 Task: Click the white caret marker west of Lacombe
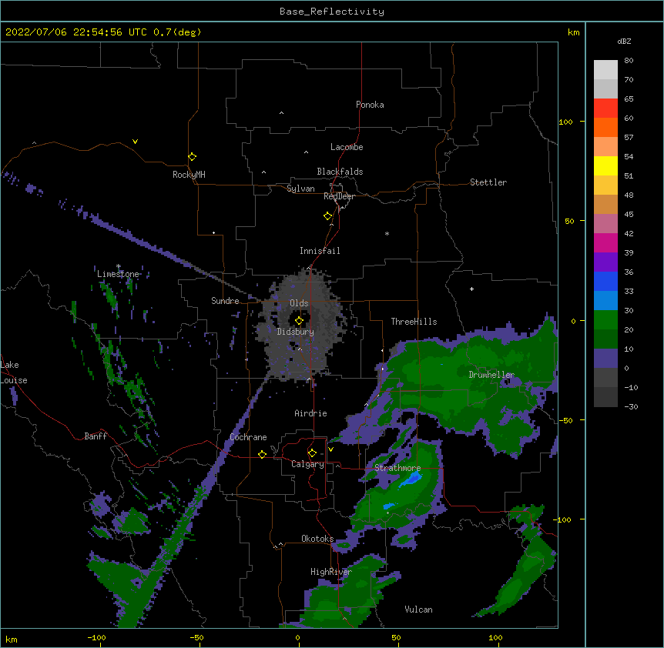pos(306,152)
